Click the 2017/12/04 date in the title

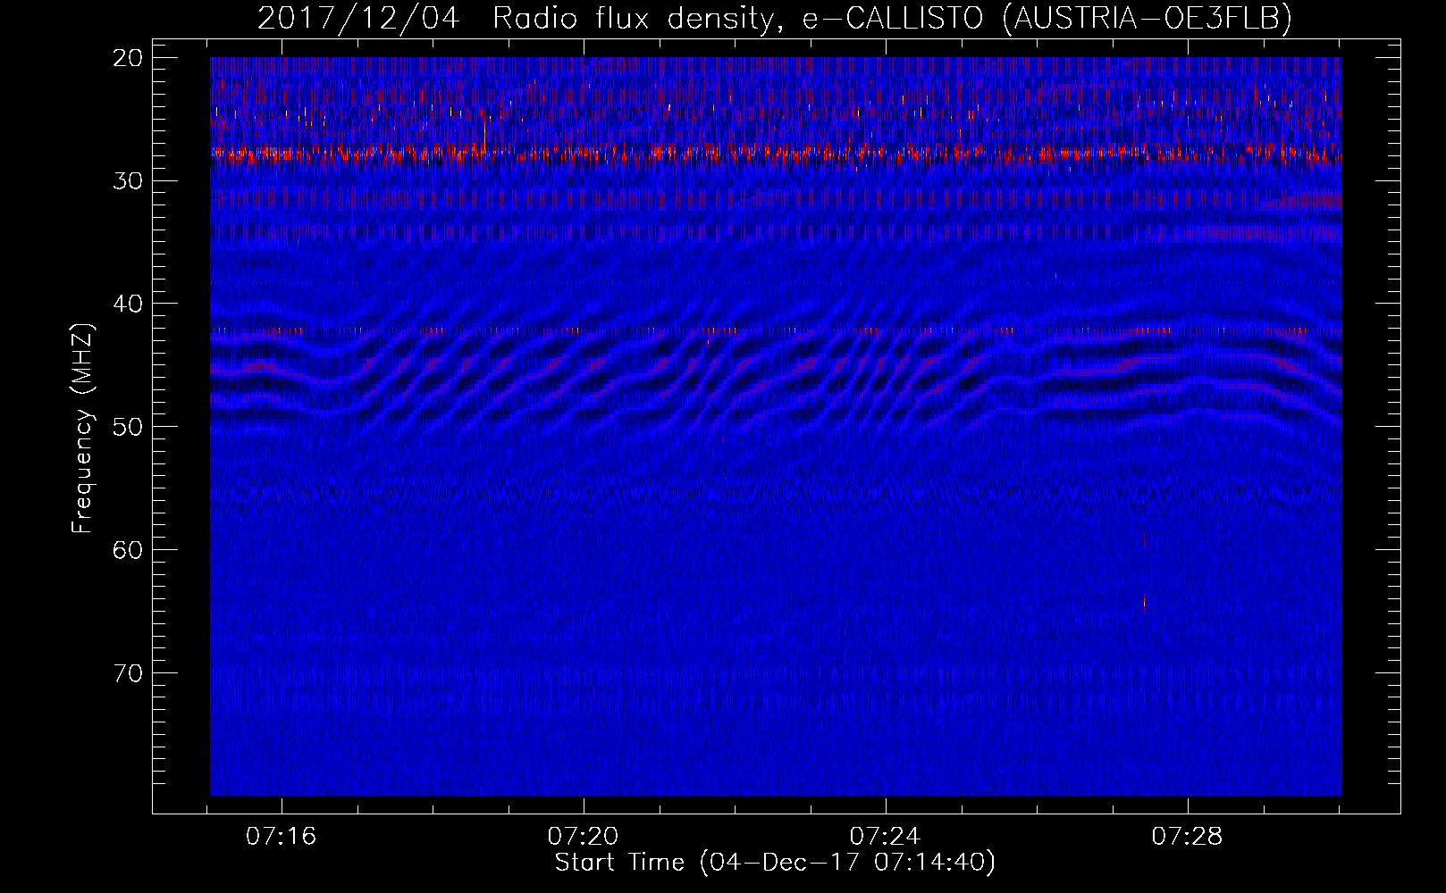358,18
